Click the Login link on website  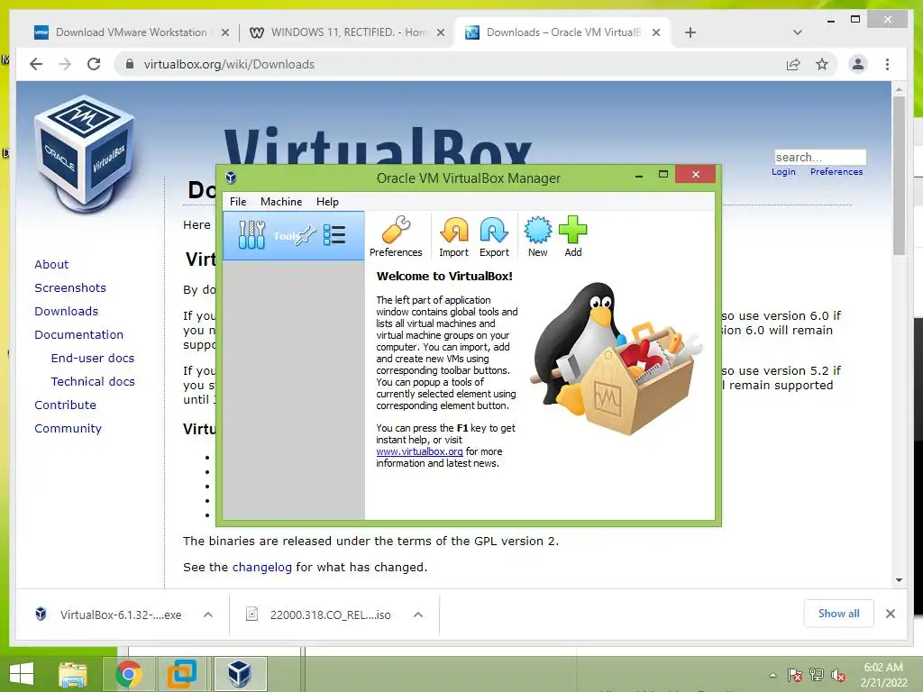(783, 172)
